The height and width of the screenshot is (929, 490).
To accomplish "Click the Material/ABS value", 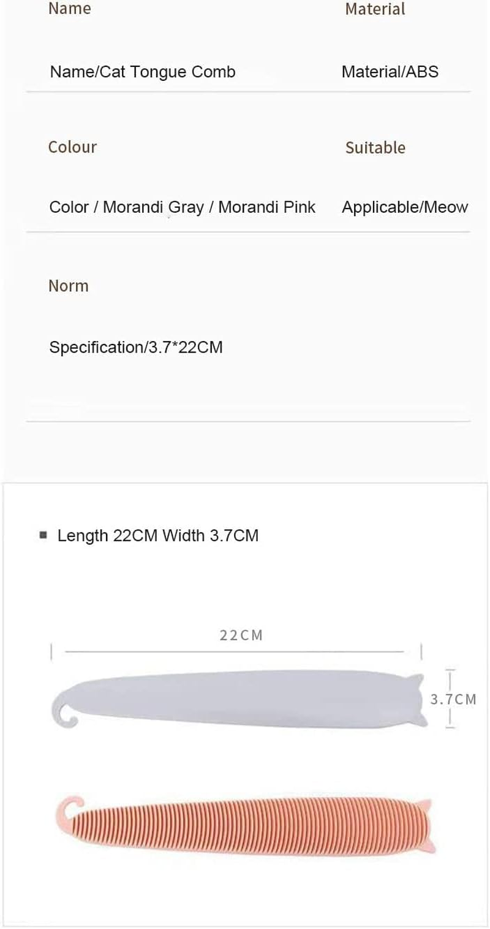I will click(390, 72).
